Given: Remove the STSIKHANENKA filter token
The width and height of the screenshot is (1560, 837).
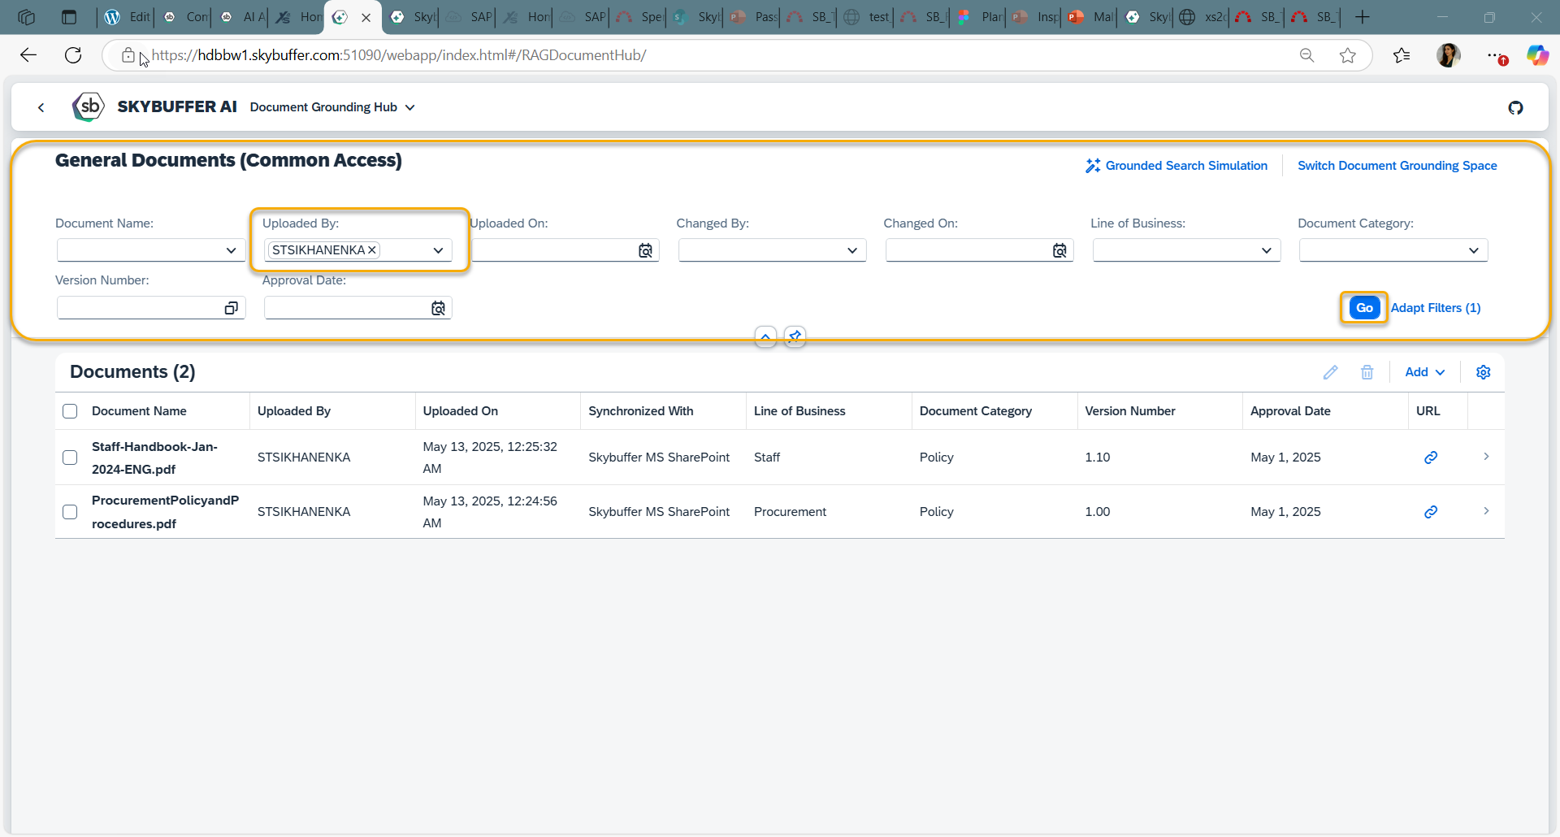Looking at the screenshot, I should point(372,250).
